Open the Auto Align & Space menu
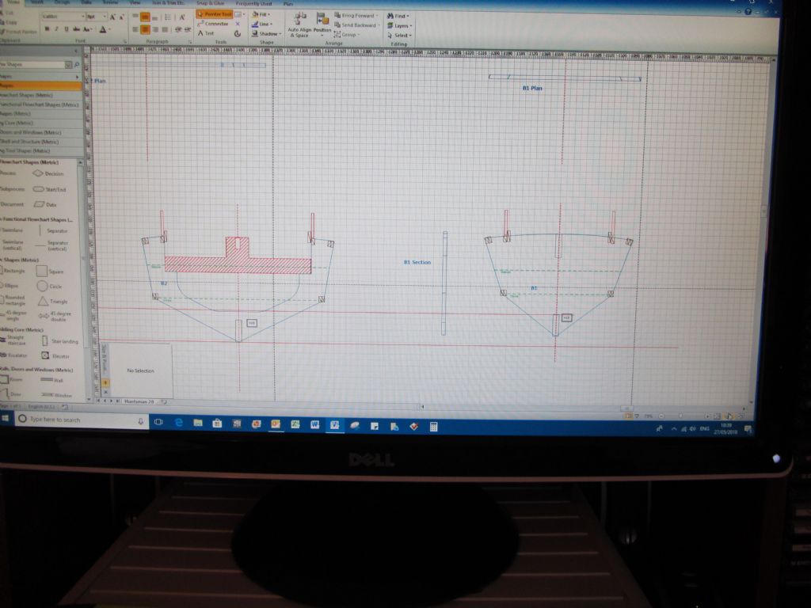 (x=299, y=25)
